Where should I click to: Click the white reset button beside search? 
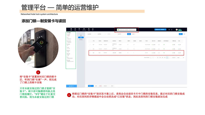(133, 34)
